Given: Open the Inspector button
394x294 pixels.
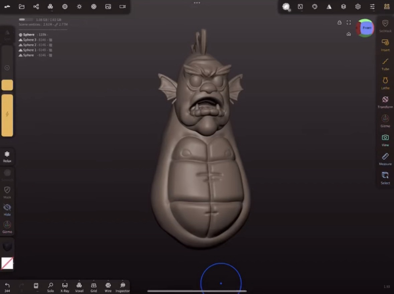Looking at the screenshot, I should click(122, 287).
